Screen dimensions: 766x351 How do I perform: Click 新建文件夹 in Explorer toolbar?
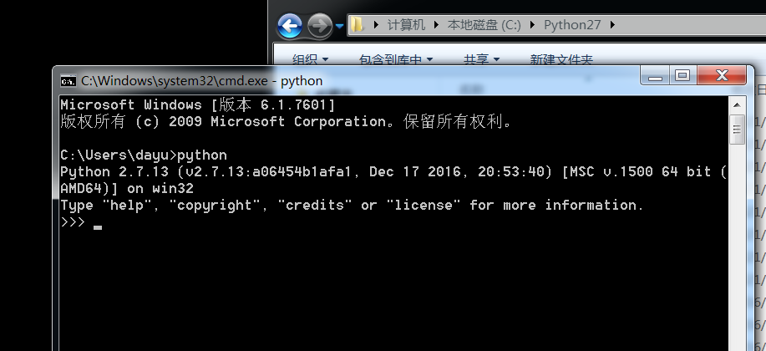coord(561,59)
